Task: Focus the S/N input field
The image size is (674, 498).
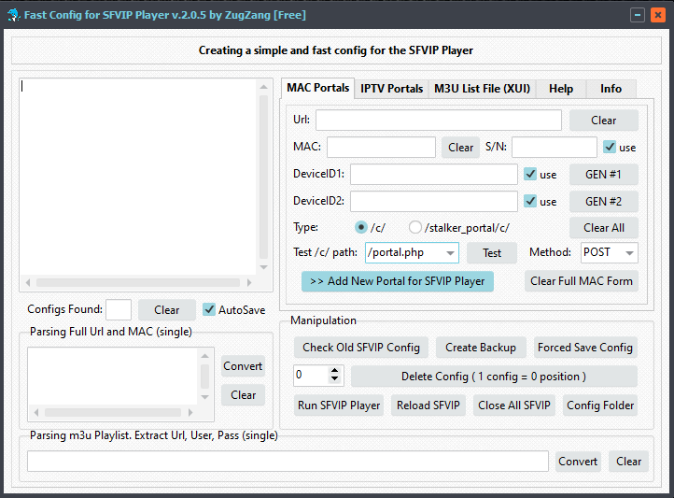Action: coord(555,147)
